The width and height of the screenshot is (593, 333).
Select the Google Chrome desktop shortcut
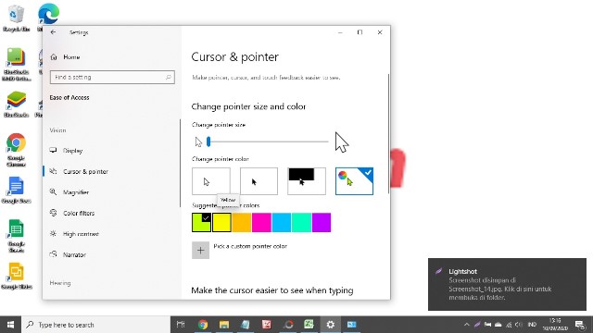pyautogui.click(x=16, y=150)
